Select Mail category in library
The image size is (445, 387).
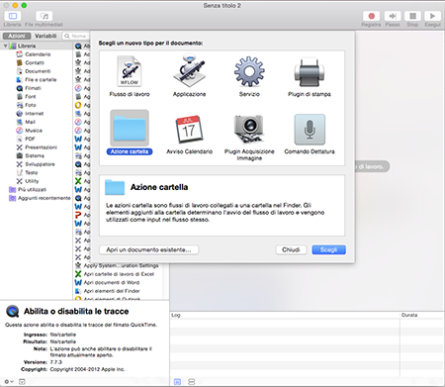coord(30,122)
